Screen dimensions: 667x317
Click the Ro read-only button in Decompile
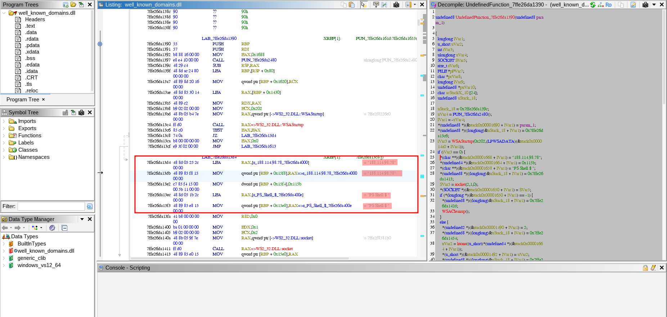coord(608,5)
